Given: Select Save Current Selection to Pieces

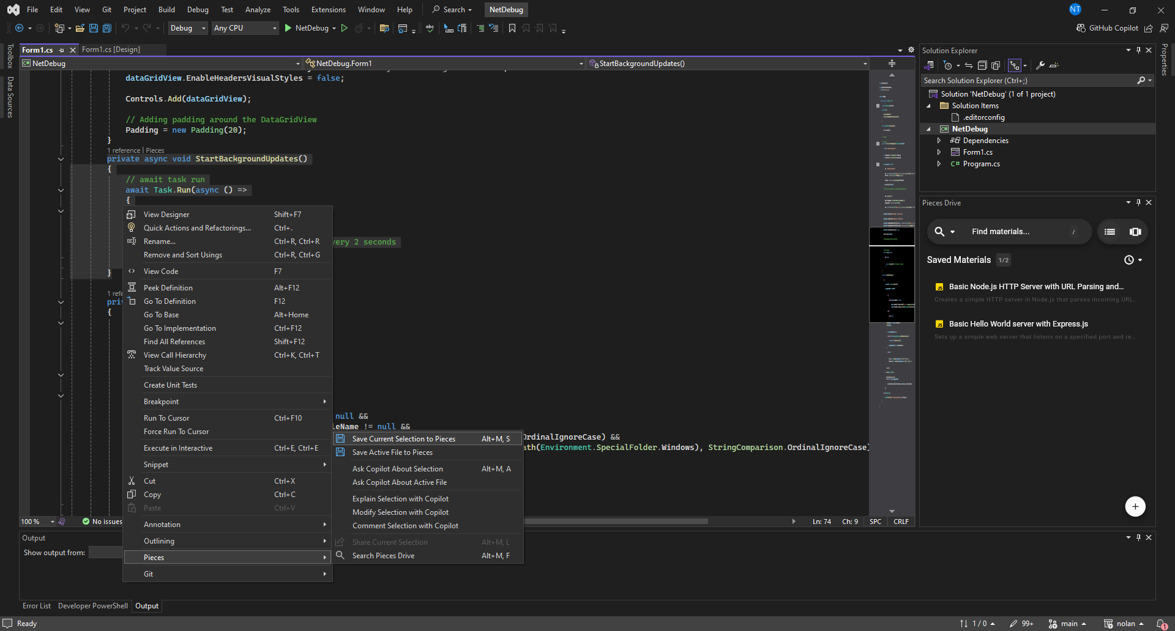Looking at the screenshot, I should 428,439.
